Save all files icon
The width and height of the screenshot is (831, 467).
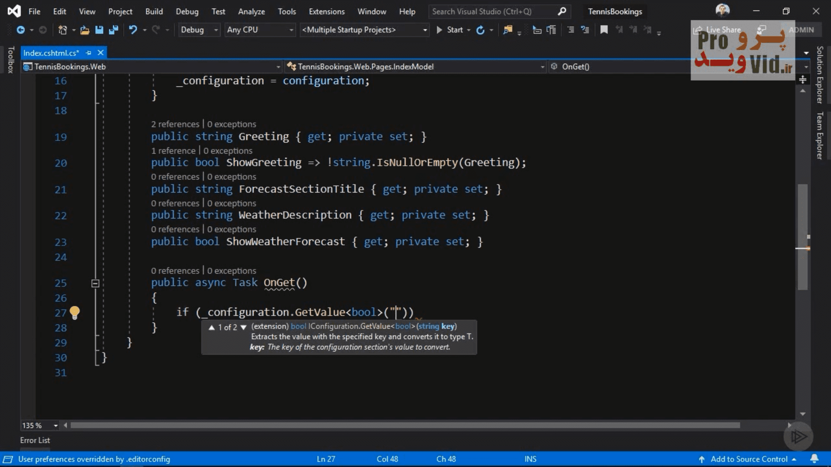(x=114, y=30)
